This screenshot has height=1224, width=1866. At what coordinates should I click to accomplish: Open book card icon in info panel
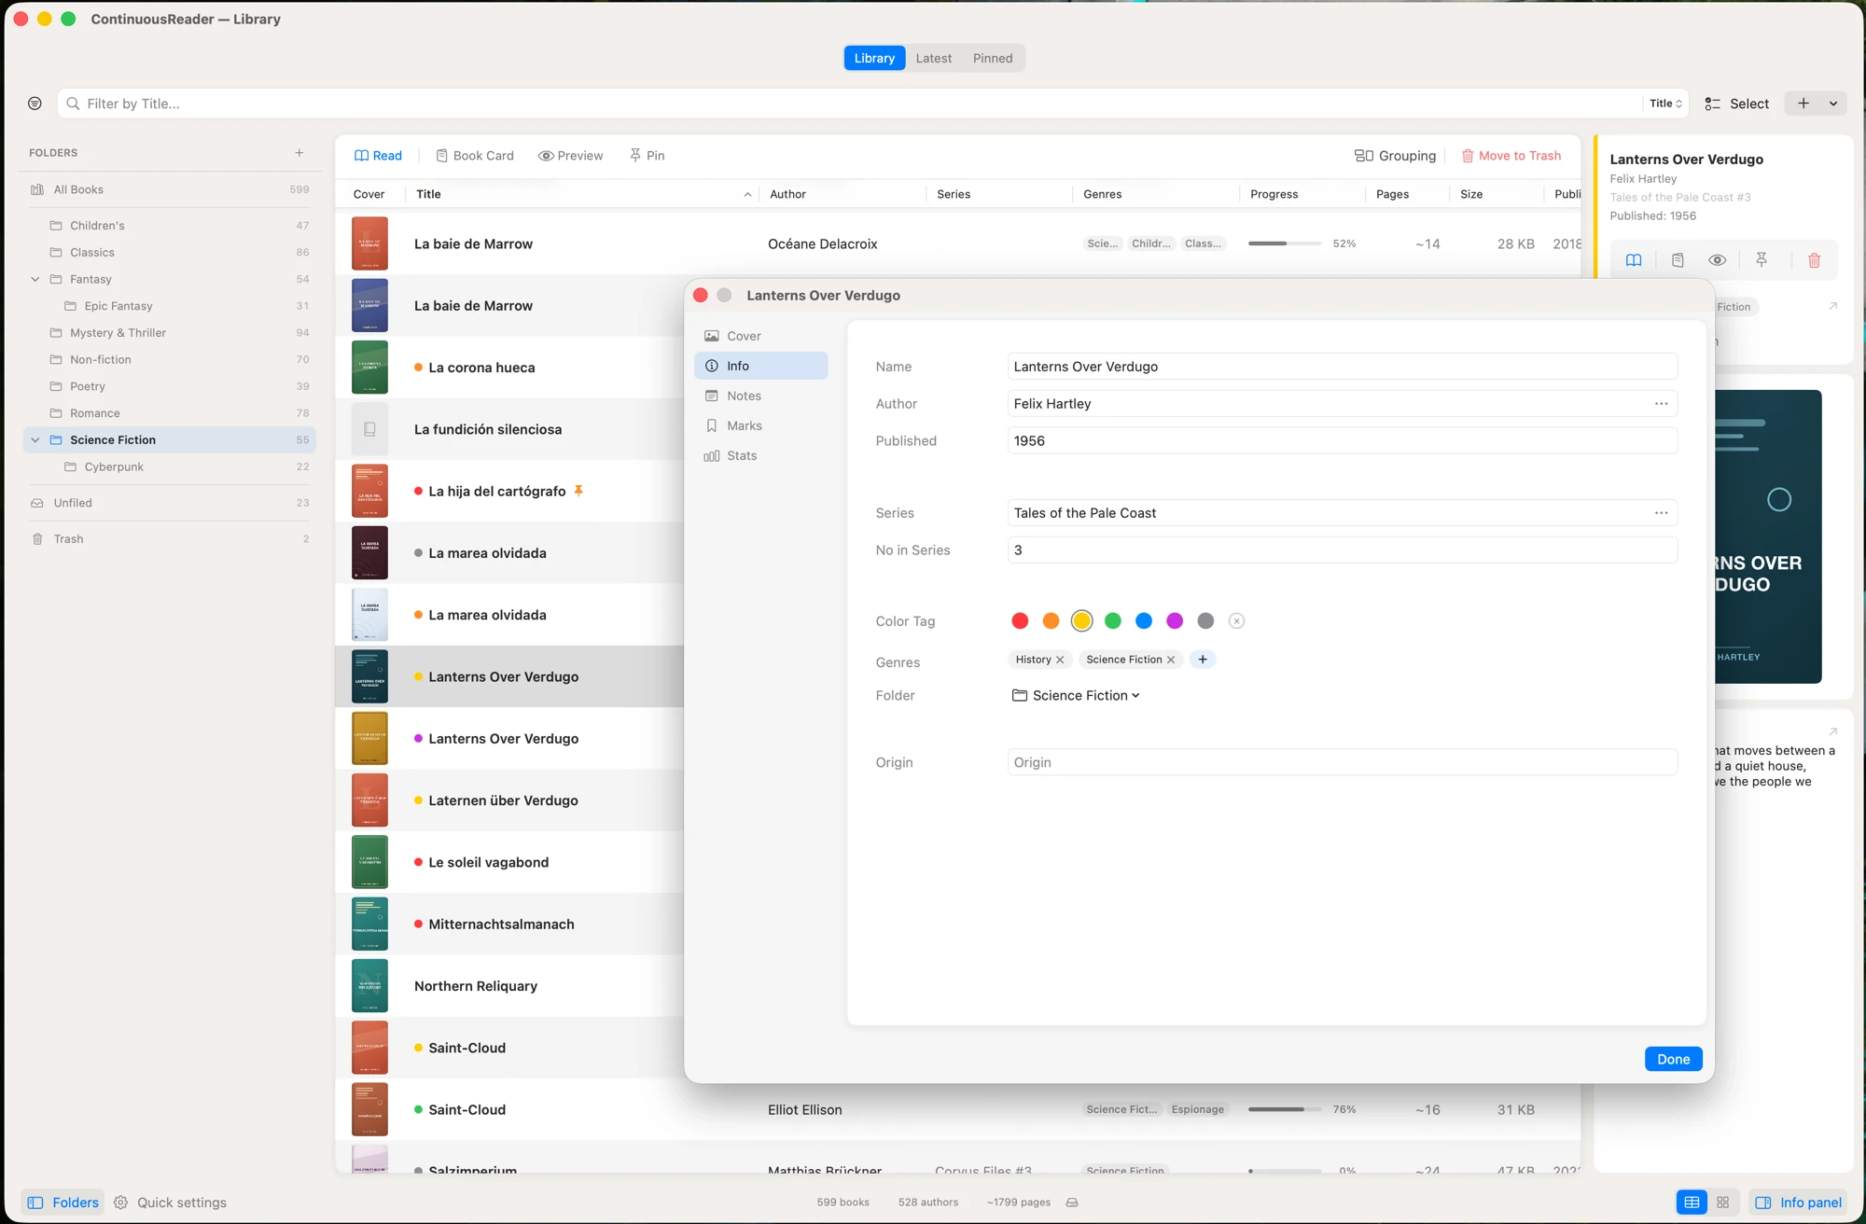click(x=1678, y=260)
